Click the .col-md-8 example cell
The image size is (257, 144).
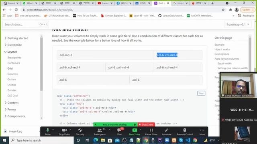[105, 55]
